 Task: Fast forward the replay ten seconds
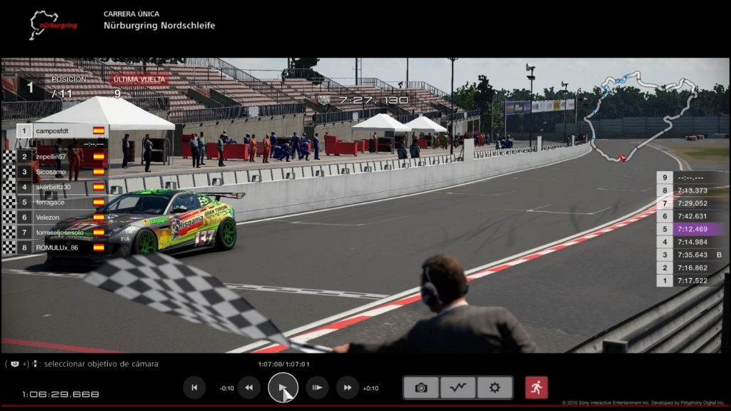tap(348, 387)
